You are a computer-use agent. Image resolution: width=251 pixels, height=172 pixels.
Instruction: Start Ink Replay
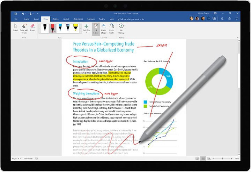click(121, 27)
